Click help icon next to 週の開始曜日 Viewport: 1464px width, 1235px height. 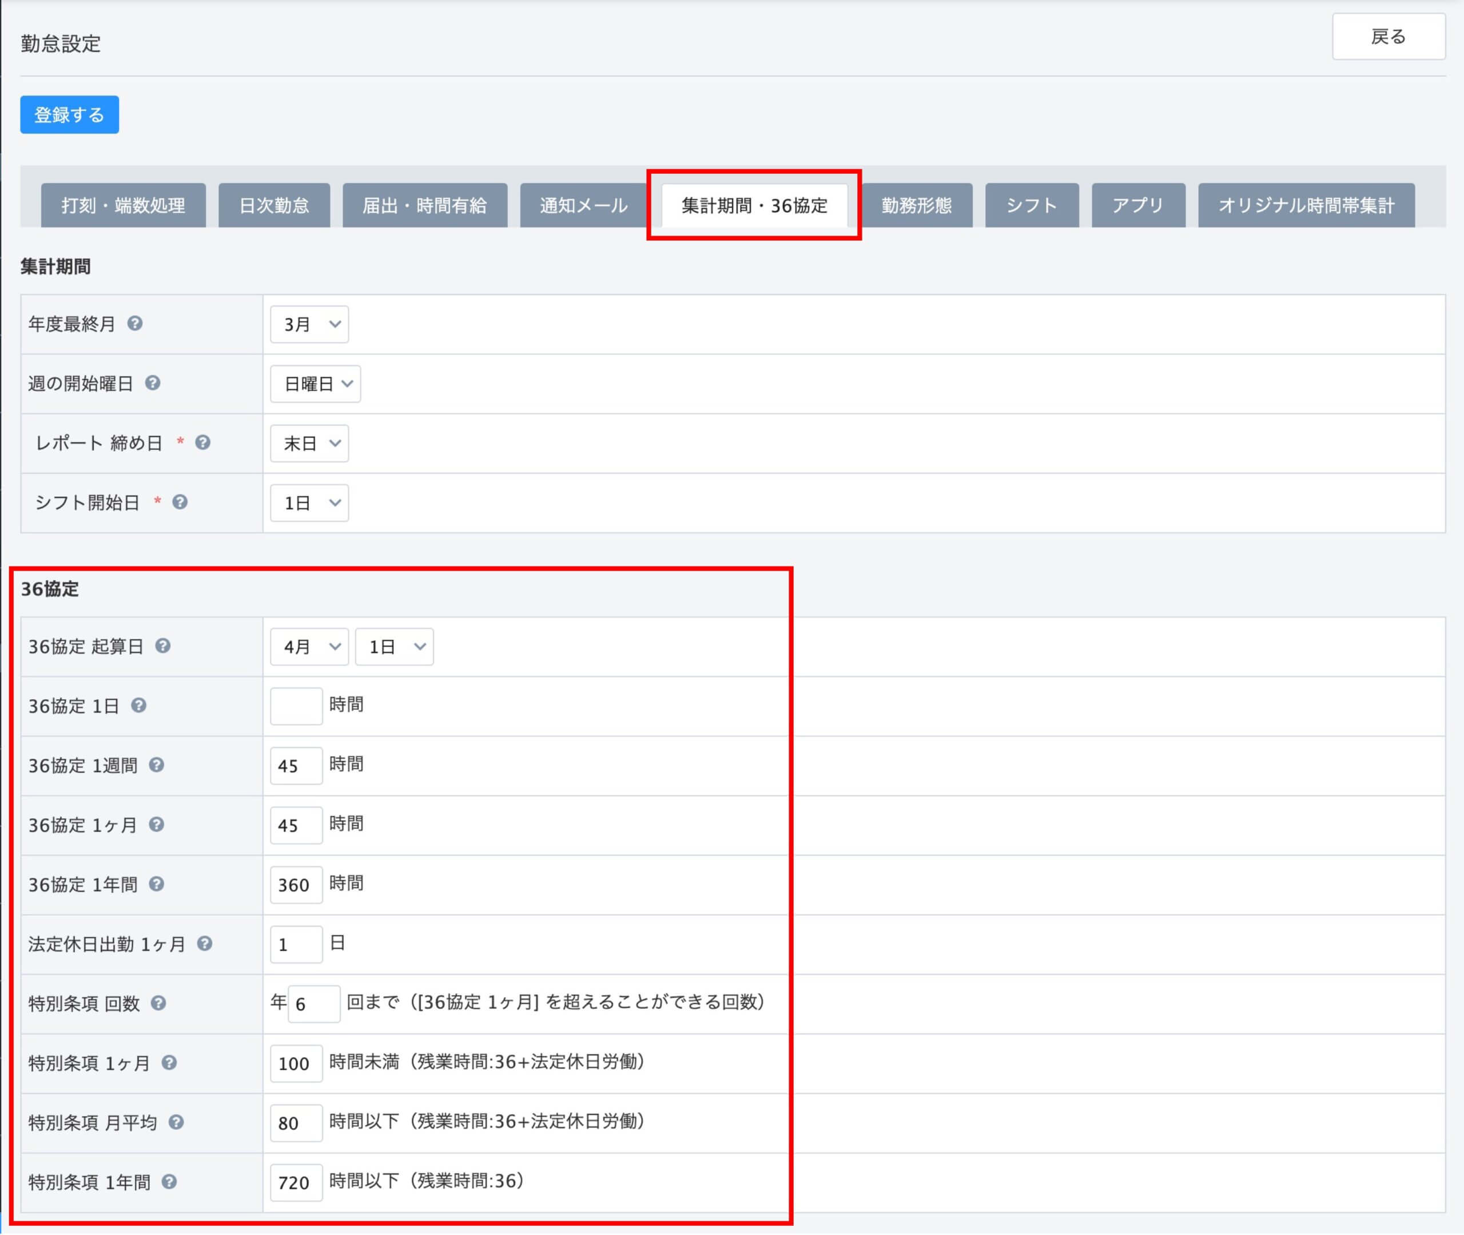click(153, 383)
